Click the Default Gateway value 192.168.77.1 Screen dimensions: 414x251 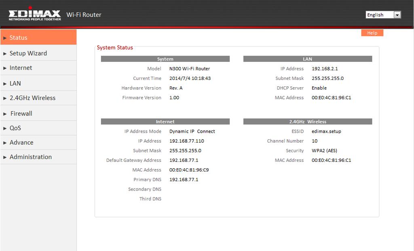[184, 160]
